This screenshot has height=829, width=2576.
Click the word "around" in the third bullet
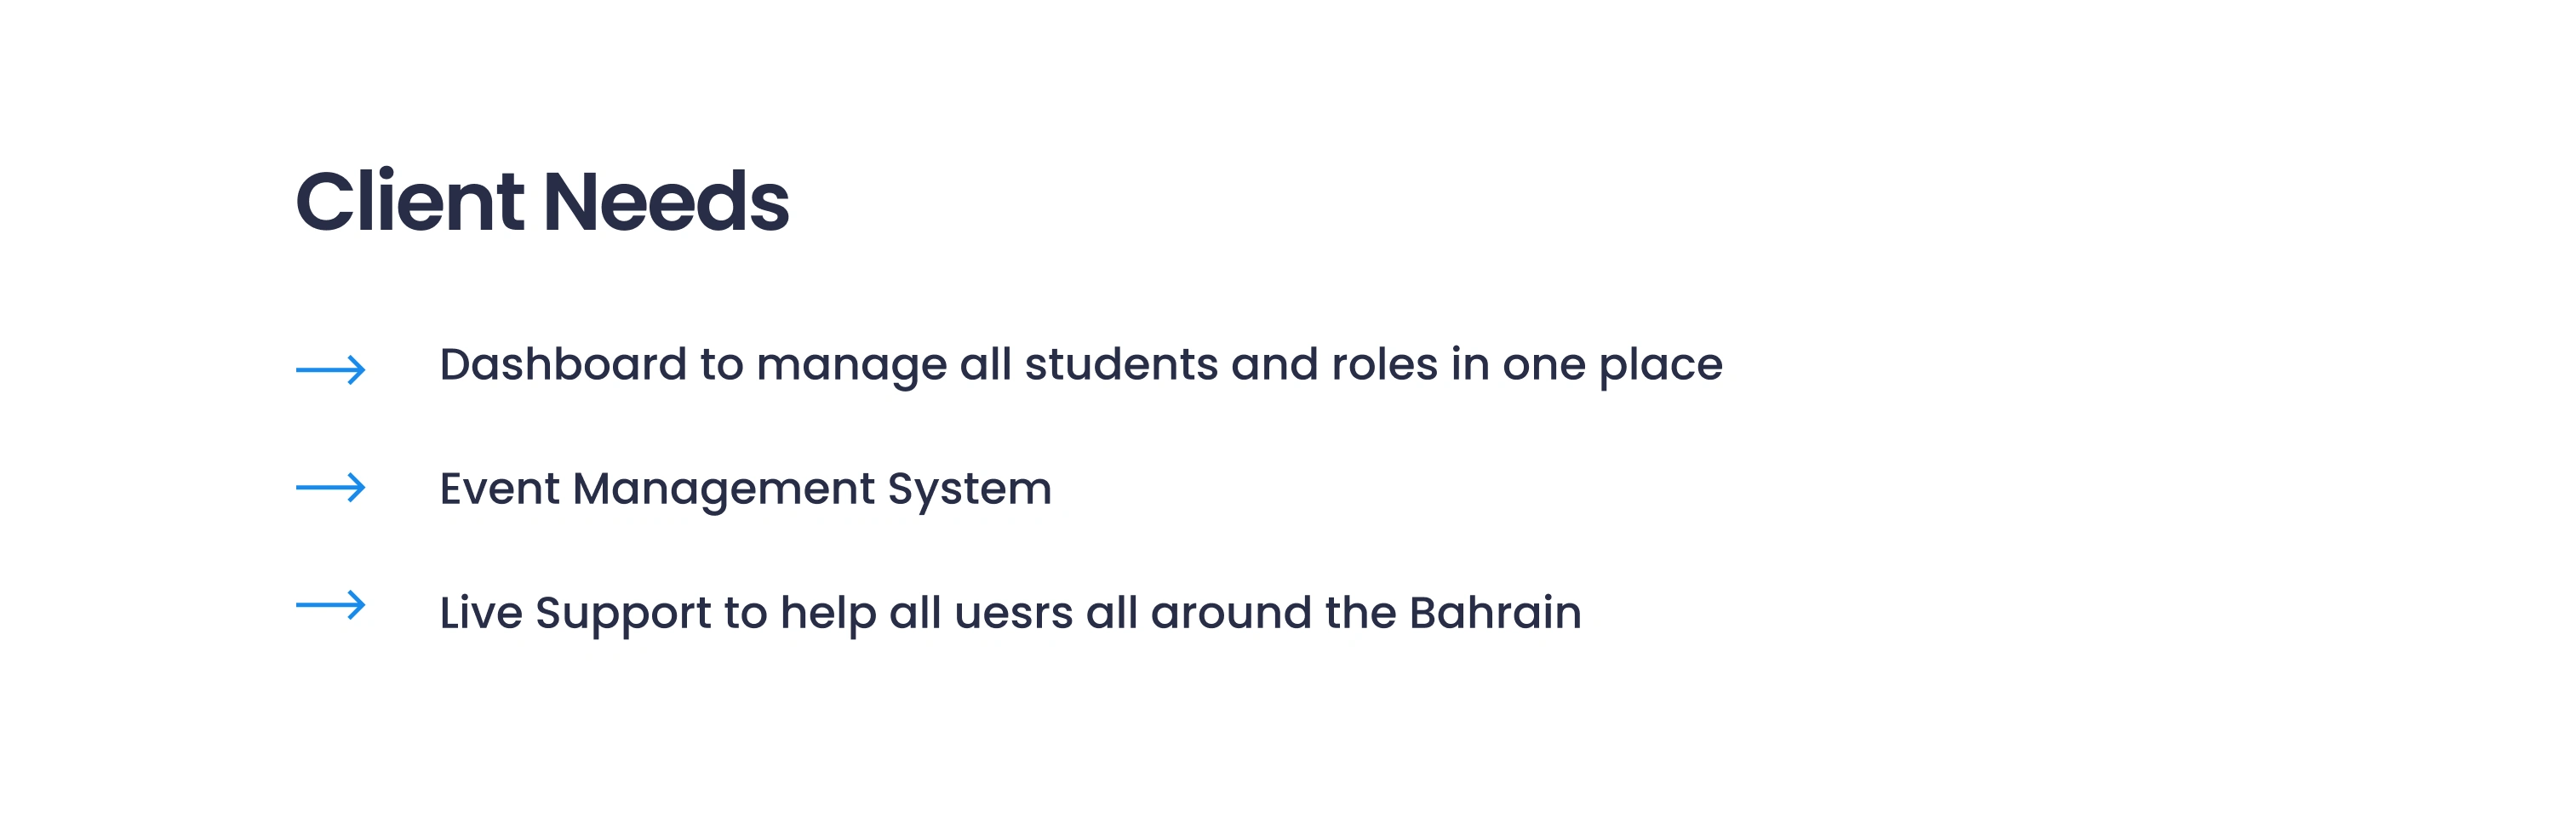[1231, 613]
